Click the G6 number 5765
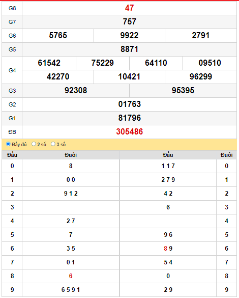239x298 pixels. [x=58, y=36]
